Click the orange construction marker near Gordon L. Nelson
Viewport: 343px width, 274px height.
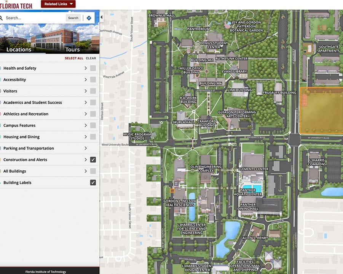point(172,191)
